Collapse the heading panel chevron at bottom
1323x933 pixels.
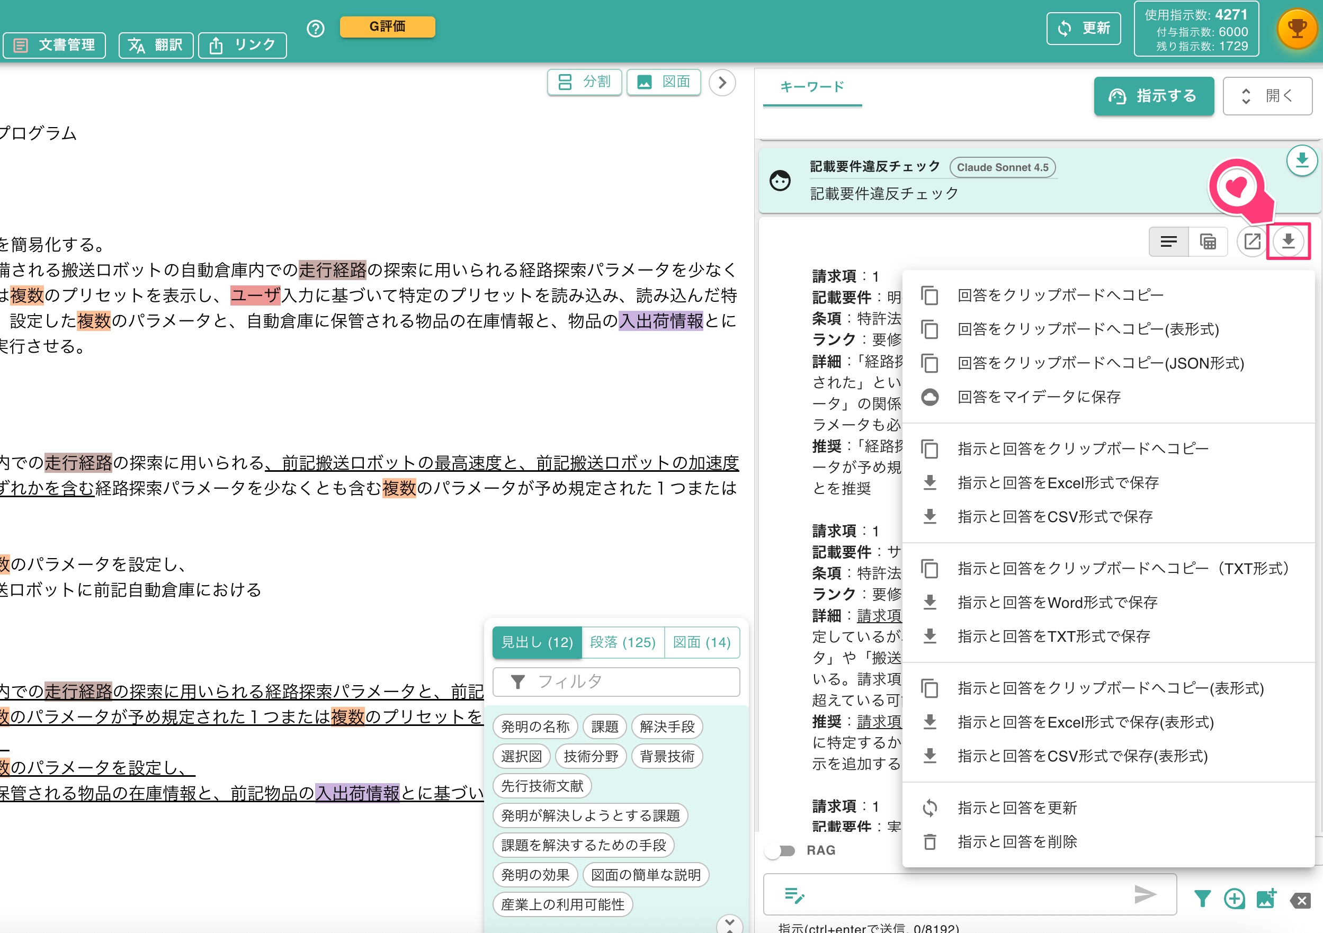[729, 925]
